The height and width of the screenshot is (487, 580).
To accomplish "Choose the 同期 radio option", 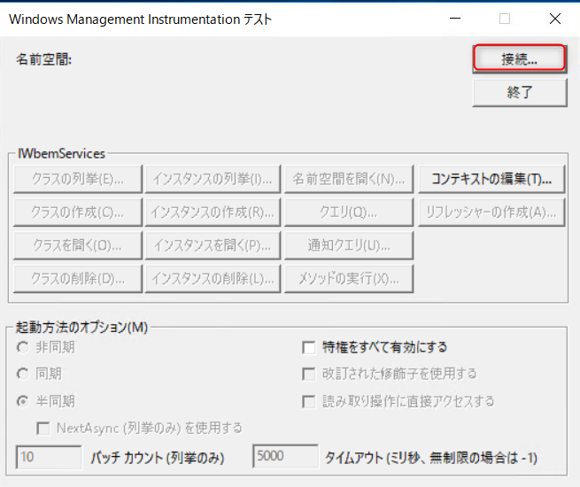I will click(x=23, y=374).
